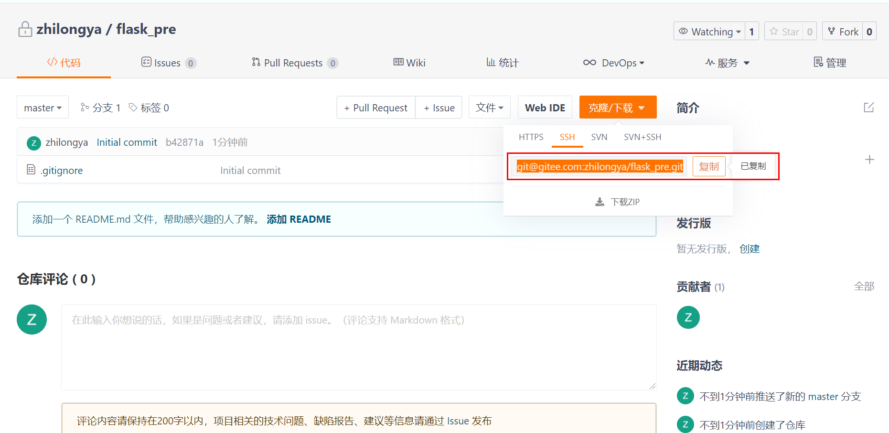Click the contributor avatar under 贡献者
Image resolution: width=889 pixels, height=433 pixels.
688,317
